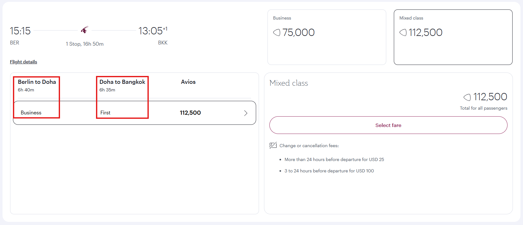Viewport: 523px width, 225px height.
Task: Click the bold 112,500 Avios amount in the fare row
Action: pos(190,113)
